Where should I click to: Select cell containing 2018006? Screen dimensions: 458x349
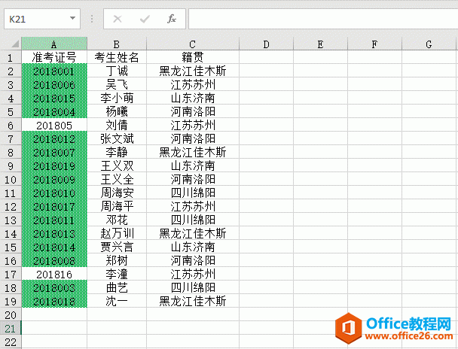tap(54, 84)
